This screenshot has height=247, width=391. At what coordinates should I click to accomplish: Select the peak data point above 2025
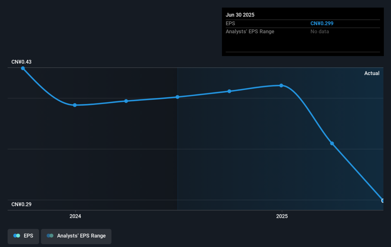tap(281, 85)
